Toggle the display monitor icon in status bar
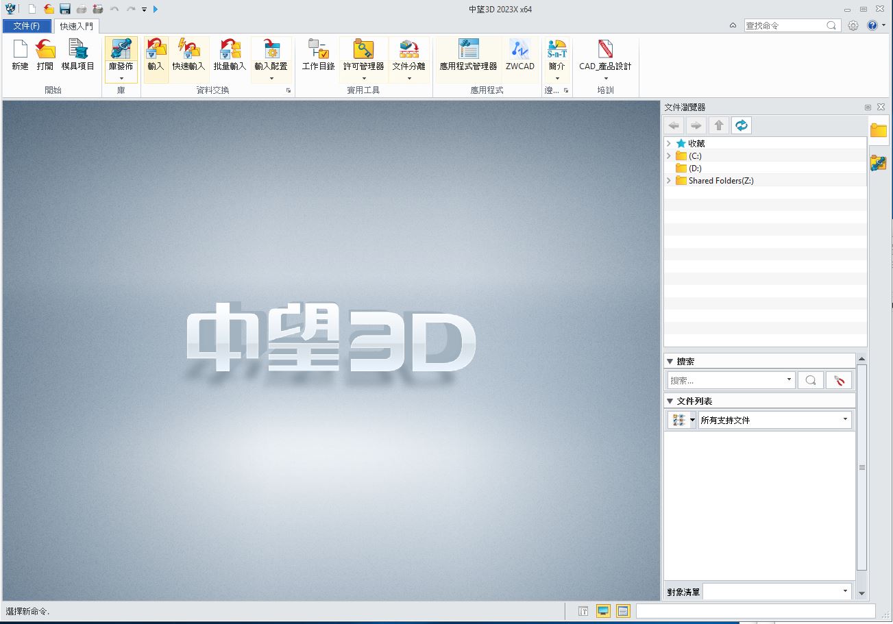The height and width of the screenshot is (624, 893). pyautogui.click(x=603, y=611)
